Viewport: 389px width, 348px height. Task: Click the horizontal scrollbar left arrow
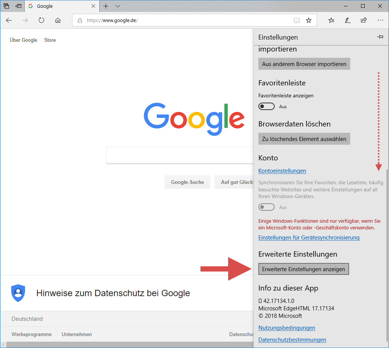tap(3, 345)
